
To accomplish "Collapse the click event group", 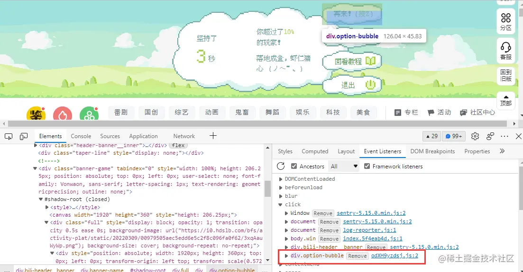I will (x=281, y=204).
